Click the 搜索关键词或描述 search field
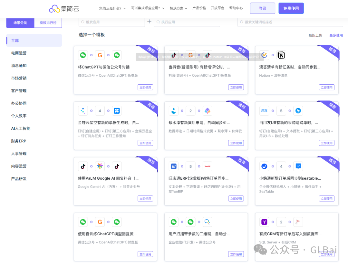This screenshot has width=348, height=264. (290, 22)
